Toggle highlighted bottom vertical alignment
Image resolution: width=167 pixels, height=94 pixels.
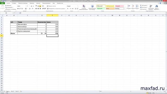point(40,6)
